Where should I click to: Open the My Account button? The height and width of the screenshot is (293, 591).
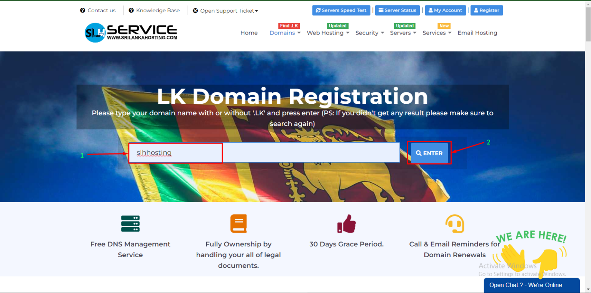coord(445,10)
